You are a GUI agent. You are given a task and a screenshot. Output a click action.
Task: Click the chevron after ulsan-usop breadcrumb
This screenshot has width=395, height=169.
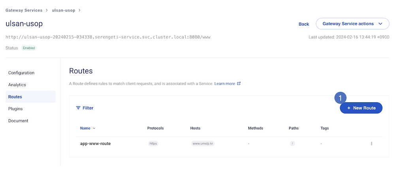(79, 10)
